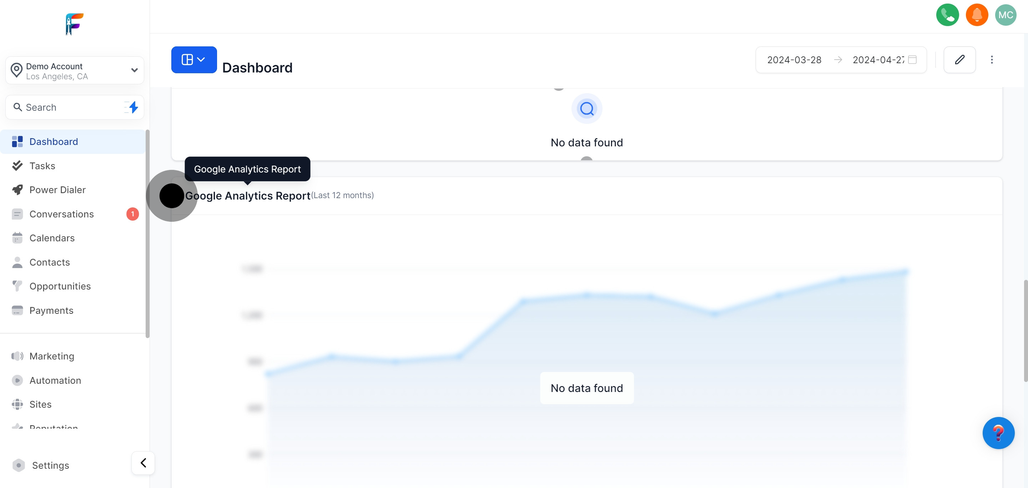The width and height of the screenshot is (1028, 488).
Task: Open the green phone dialer icon
Action: coord(947,15)
